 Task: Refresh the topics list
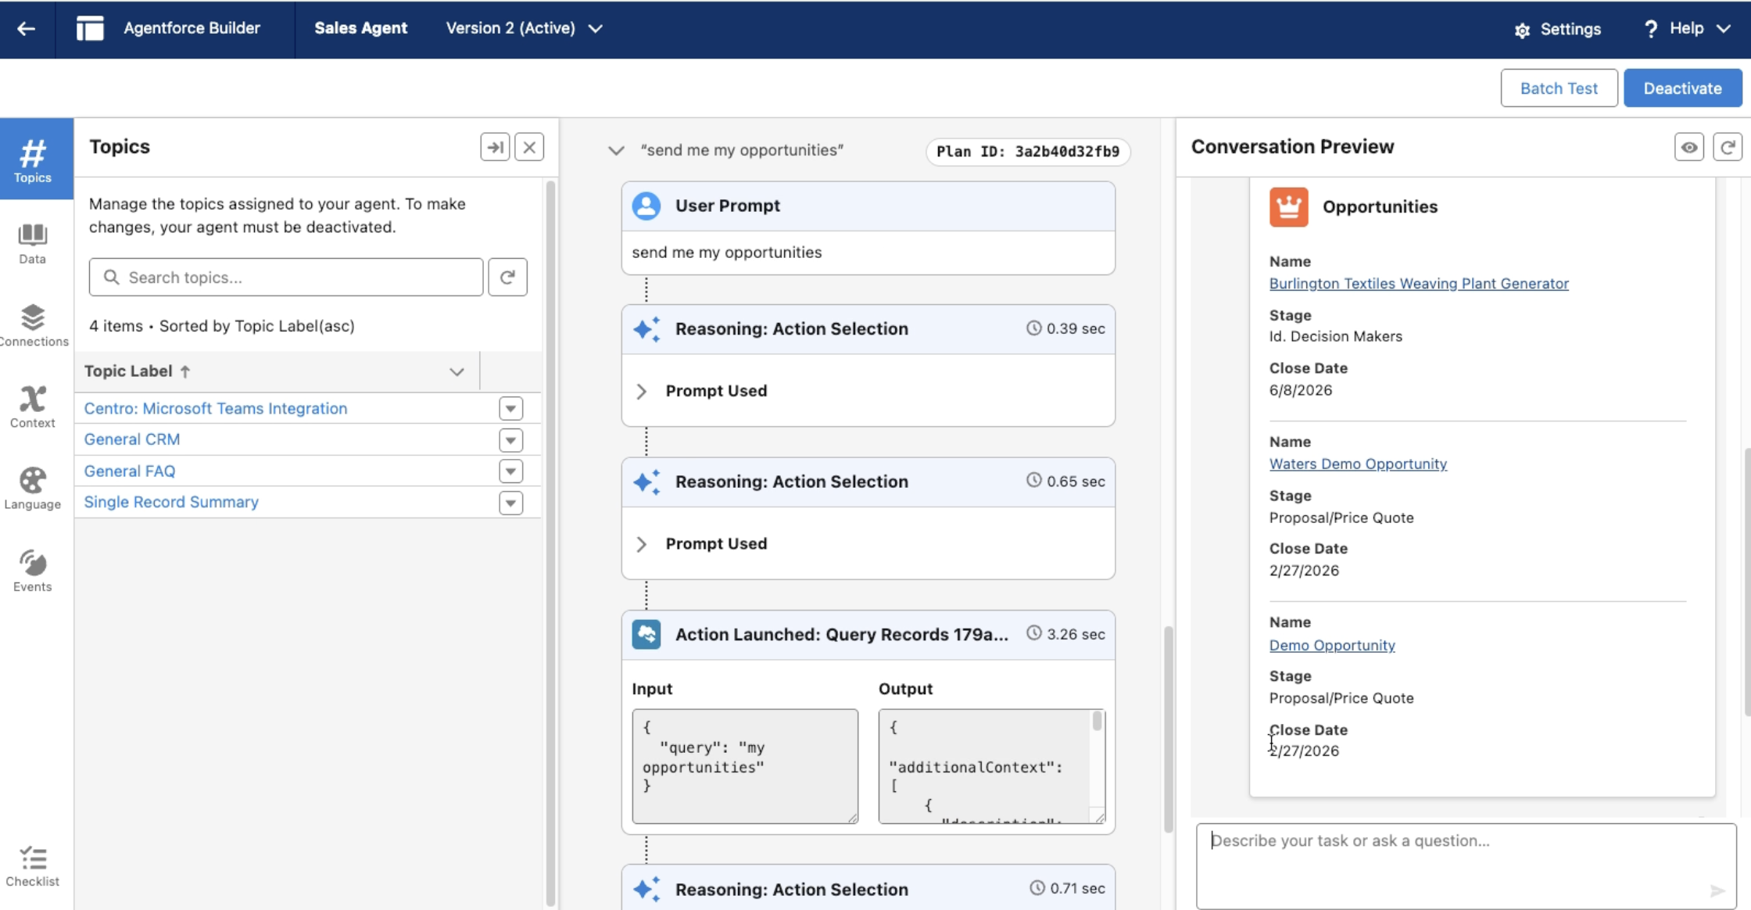pos(507,278)
